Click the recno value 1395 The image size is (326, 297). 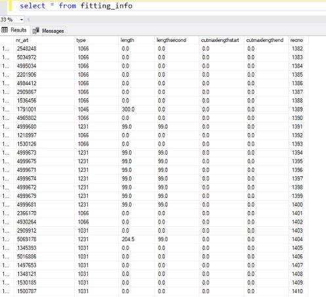(x=297, y=161)
